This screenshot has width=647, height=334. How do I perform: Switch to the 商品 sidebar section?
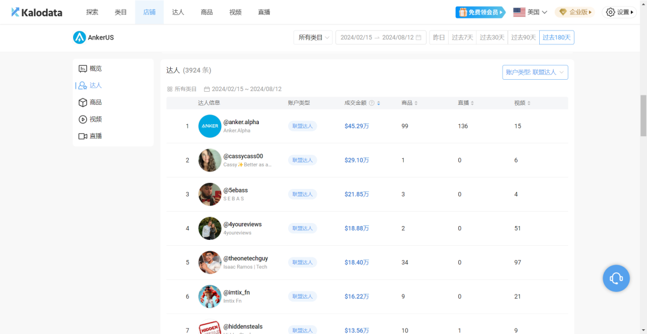click(x=95, y=103)
